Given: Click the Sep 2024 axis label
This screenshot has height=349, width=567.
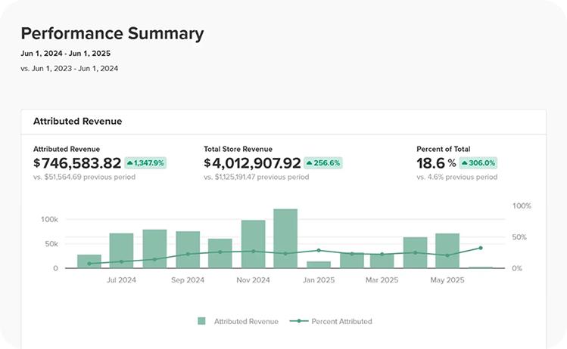Looking at the screenshot, I should coord(188,280).
